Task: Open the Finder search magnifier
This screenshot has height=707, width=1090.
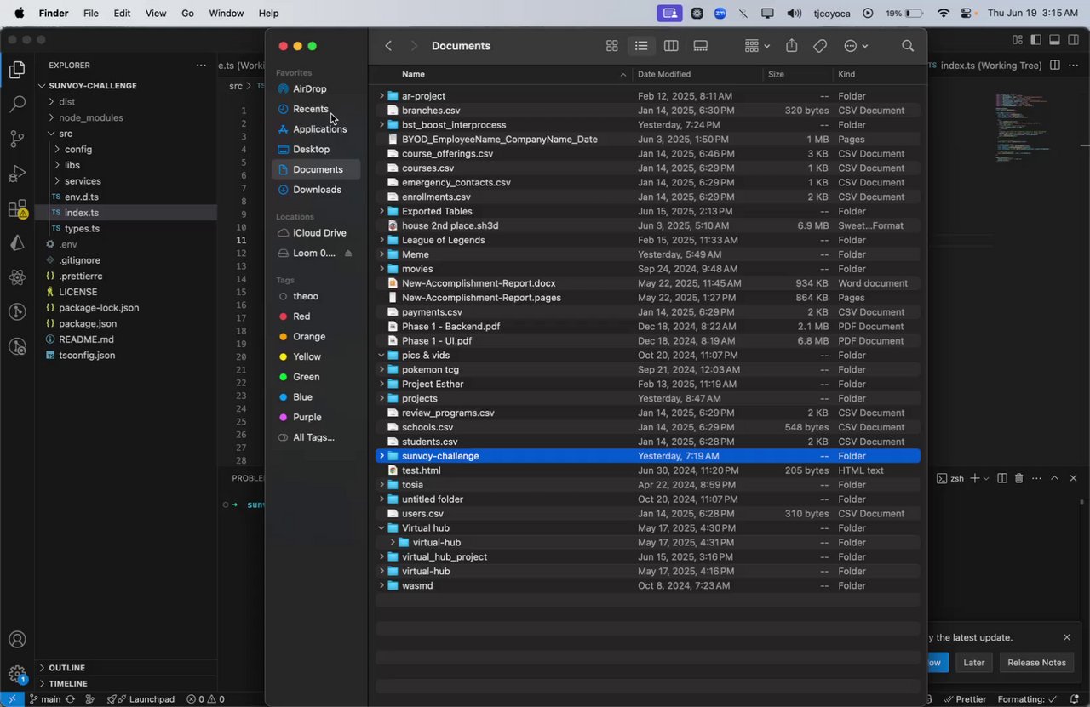Action: 908,46
